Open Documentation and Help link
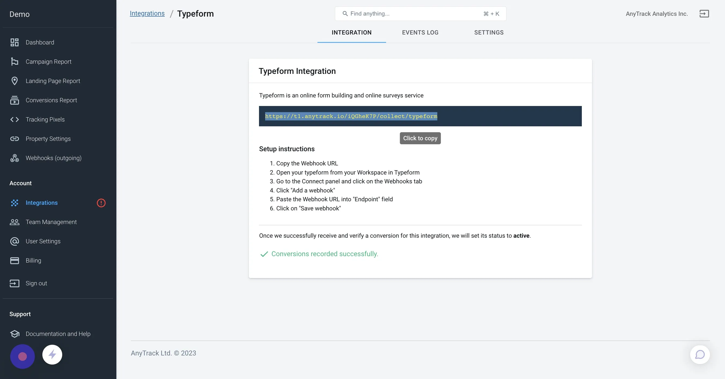Screen dimensions: 725x379 (58, 334)
